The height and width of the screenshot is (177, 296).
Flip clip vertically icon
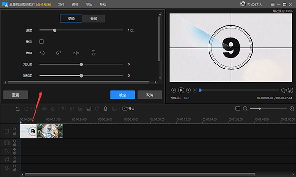93,53
